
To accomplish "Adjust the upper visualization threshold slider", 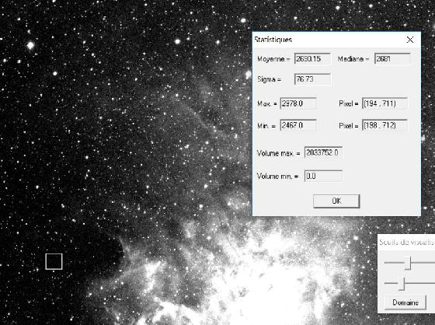I will (408, 263).
